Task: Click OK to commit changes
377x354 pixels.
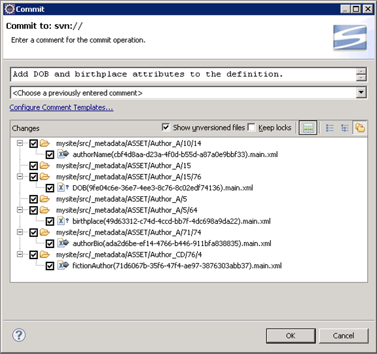Action: [x=291, y=336]
